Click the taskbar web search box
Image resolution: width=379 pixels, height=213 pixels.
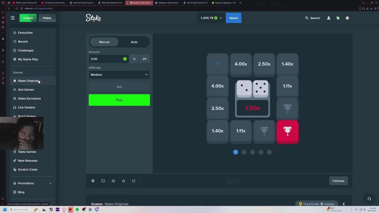25,209
